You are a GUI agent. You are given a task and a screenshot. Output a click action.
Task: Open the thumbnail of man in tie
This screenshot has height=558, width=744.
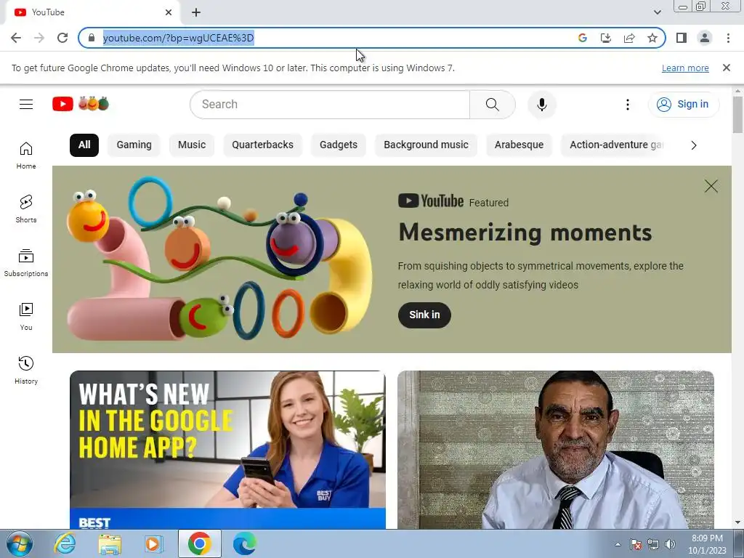(556, 450)
